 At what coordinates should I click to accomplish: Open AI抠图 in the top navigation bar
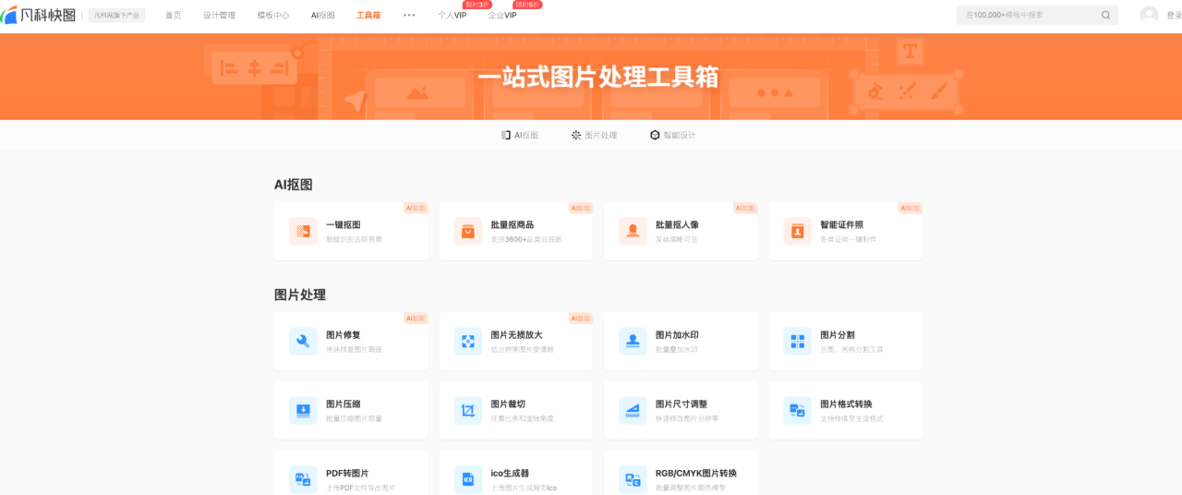[x=323, y=15]
